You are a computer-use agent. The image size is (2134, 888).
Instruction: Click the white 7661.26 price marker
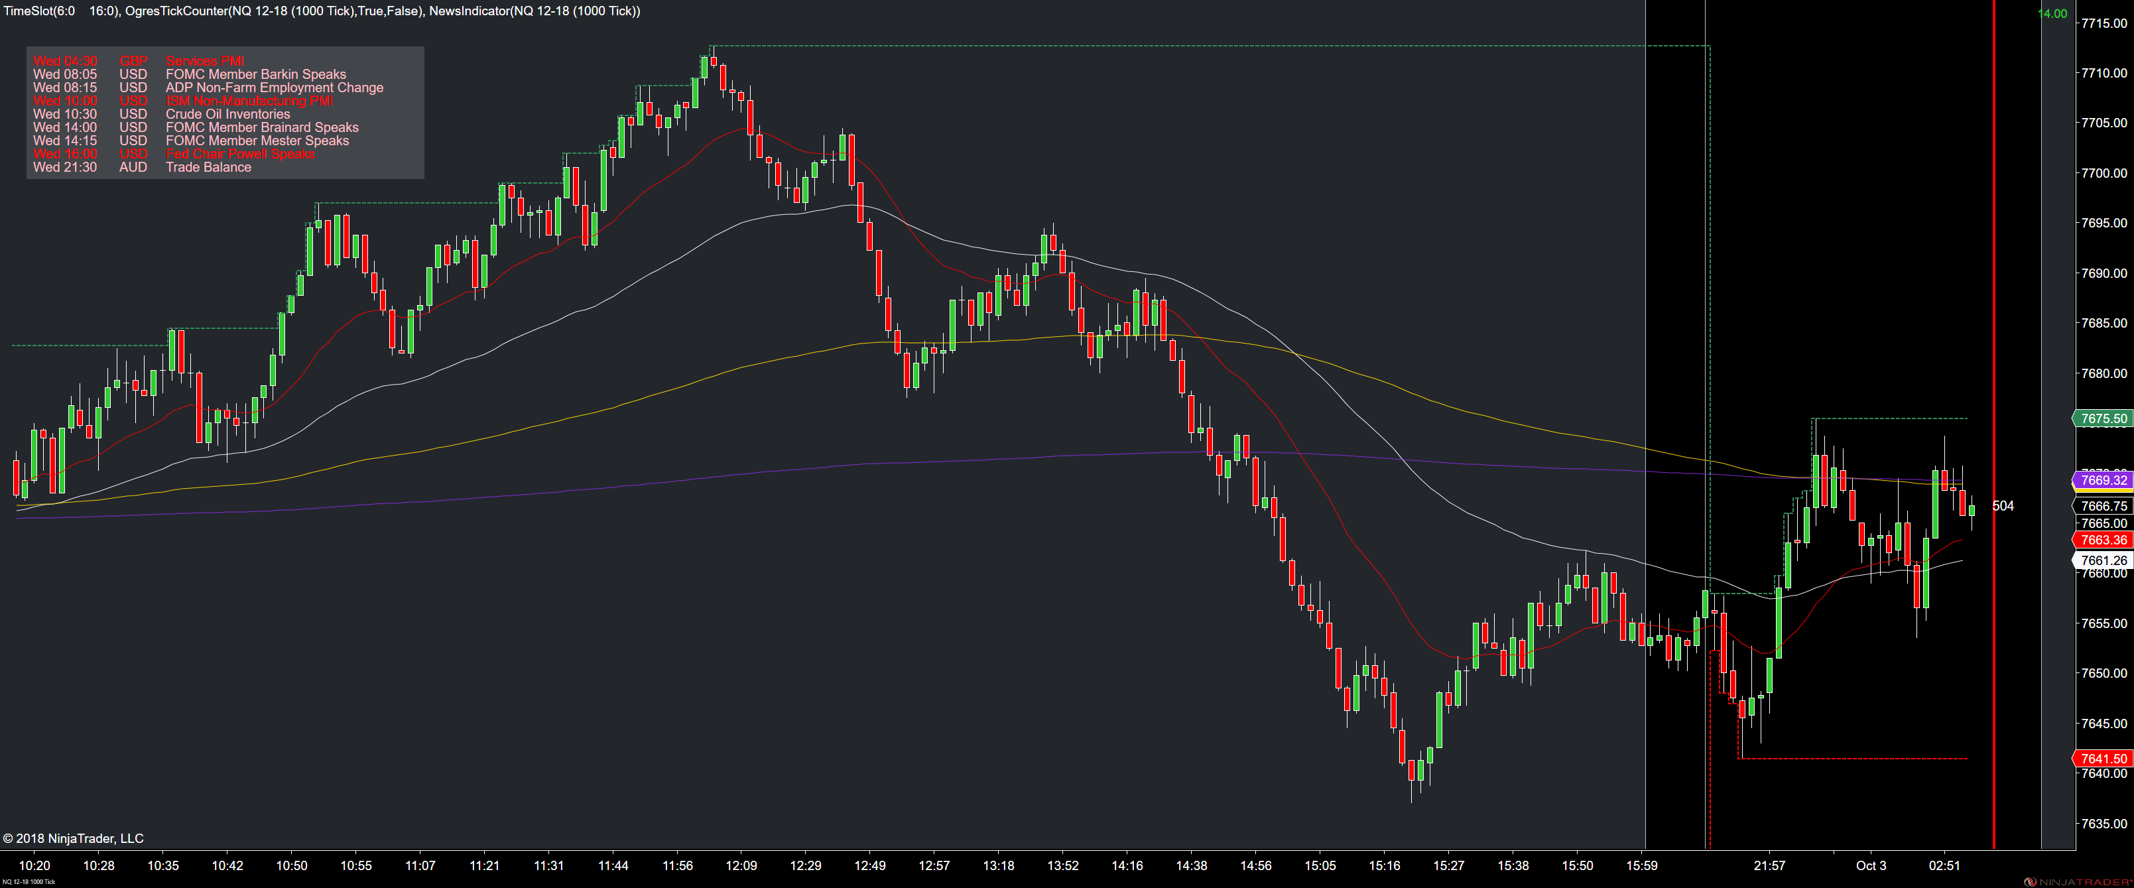[x=2103, y=560]
